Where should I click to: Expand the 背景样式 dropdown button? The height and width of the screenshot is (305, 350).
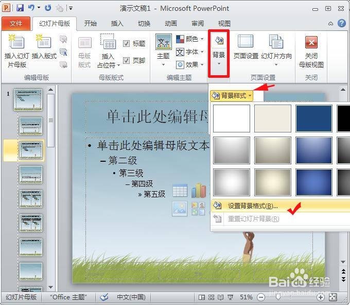[x=232, y=96]
